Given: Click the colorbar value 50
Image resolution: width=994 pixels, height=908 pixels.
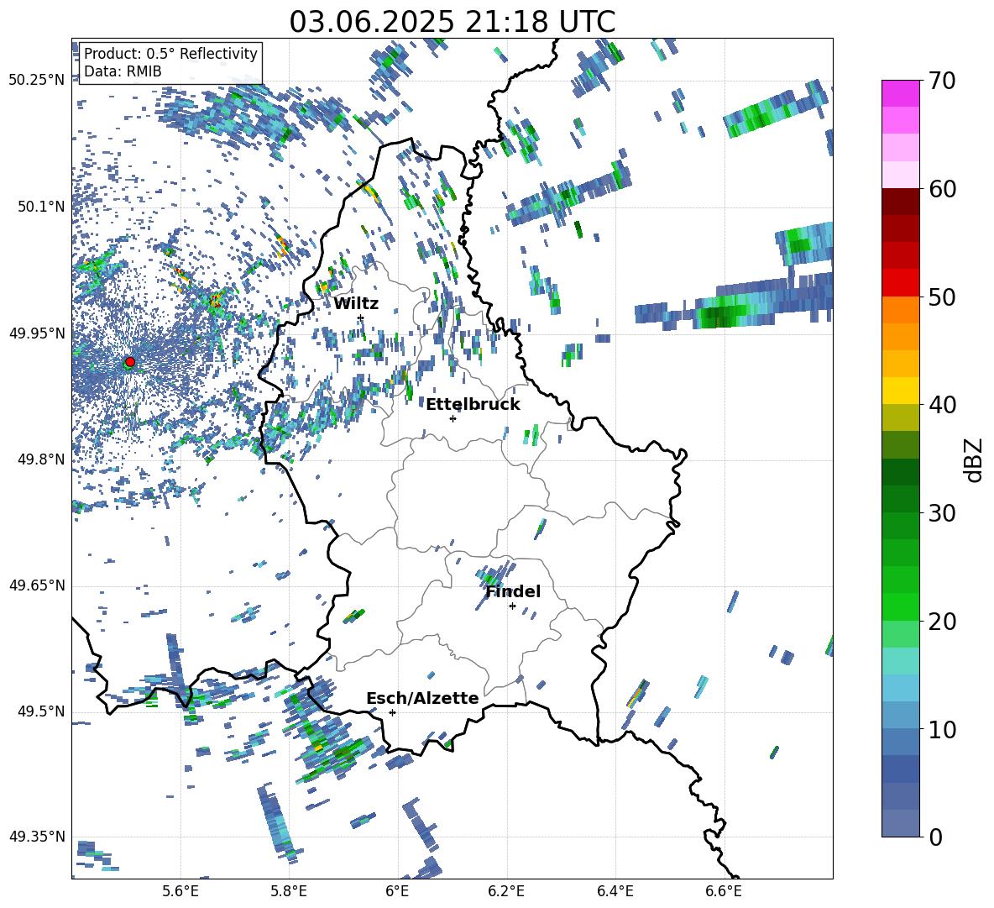Looking at the screenshot, I should click(x=942, y=297).
